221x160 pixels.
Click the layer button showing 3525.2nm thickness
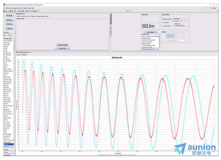63,45
